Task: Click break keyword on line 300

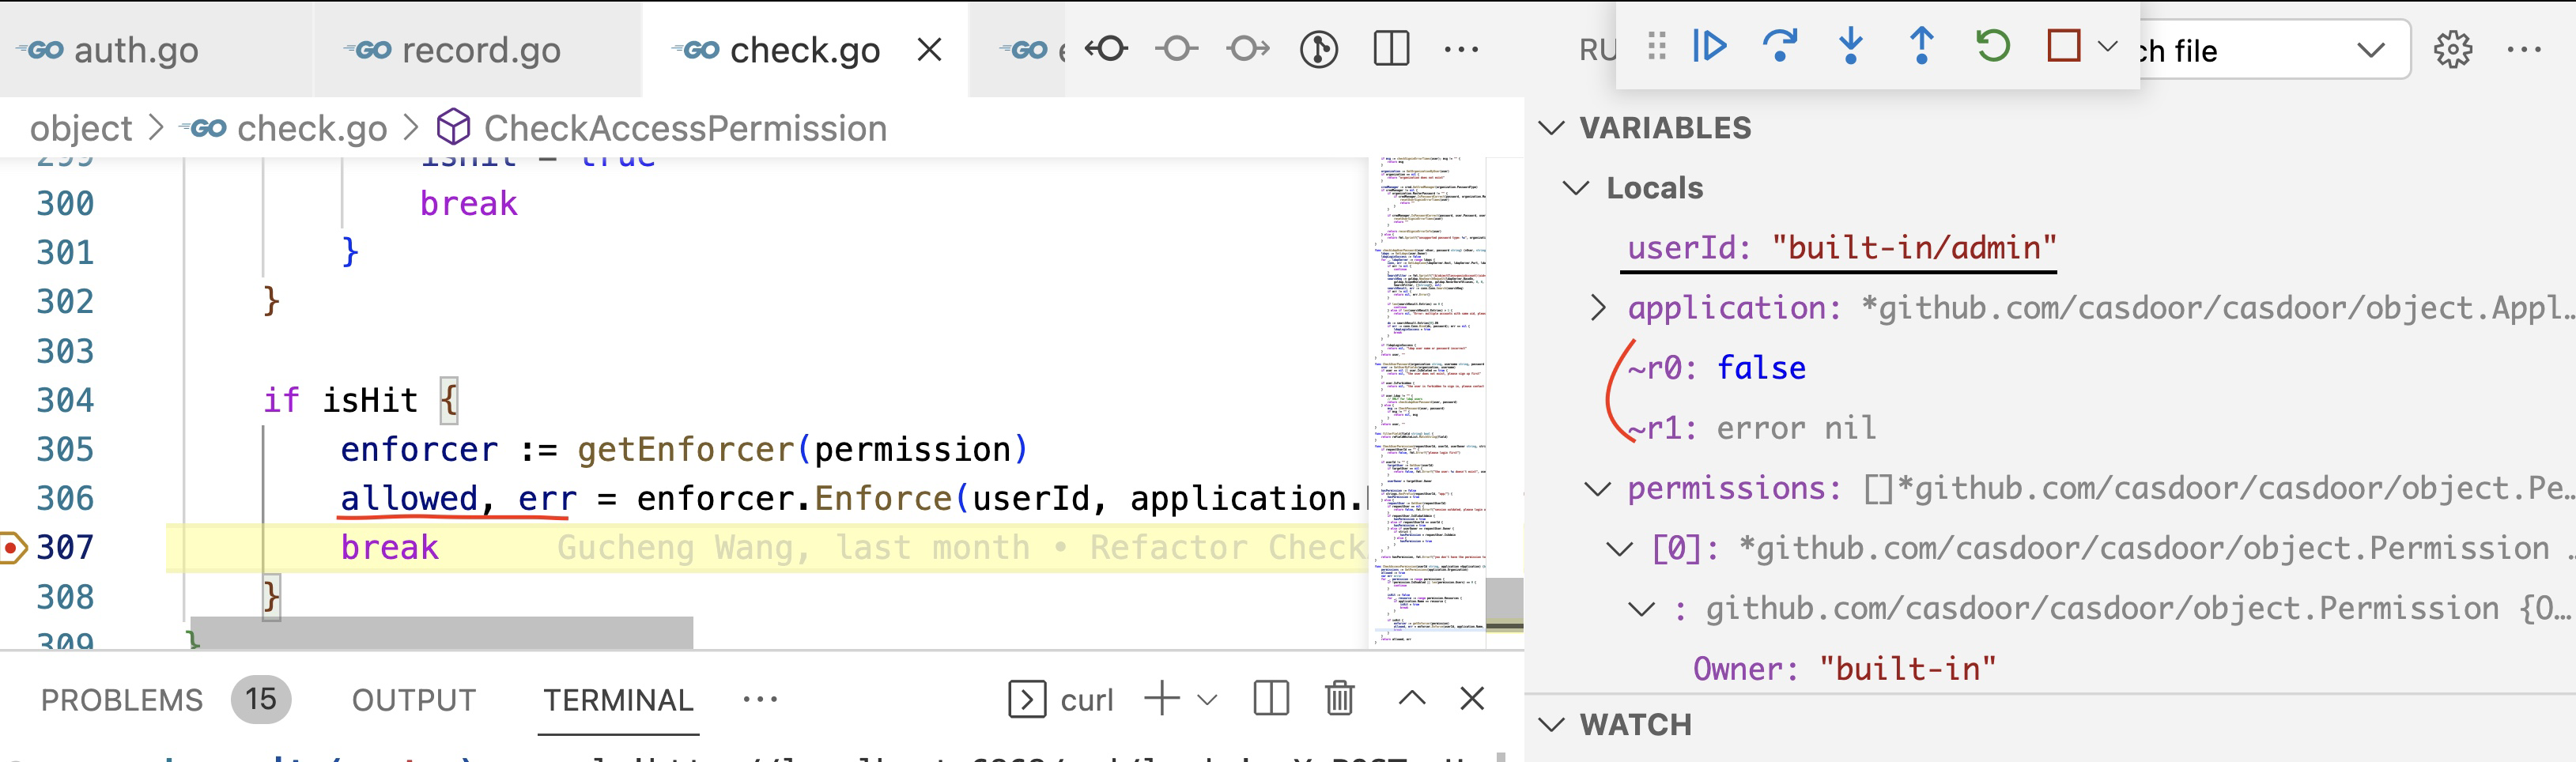Action: point(468,204)
